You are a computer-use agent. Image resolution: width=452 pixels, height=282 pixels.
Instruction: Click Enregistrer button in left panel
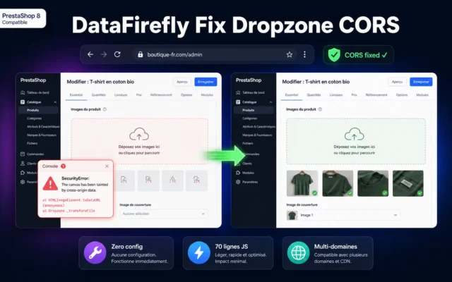click(x=206, y=82)
